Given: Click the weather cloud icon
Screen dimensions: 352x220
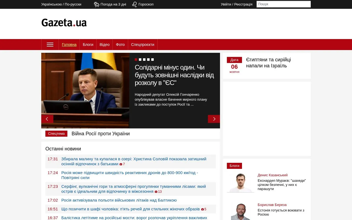Looking at the screenshot, I should pos(97,4).
